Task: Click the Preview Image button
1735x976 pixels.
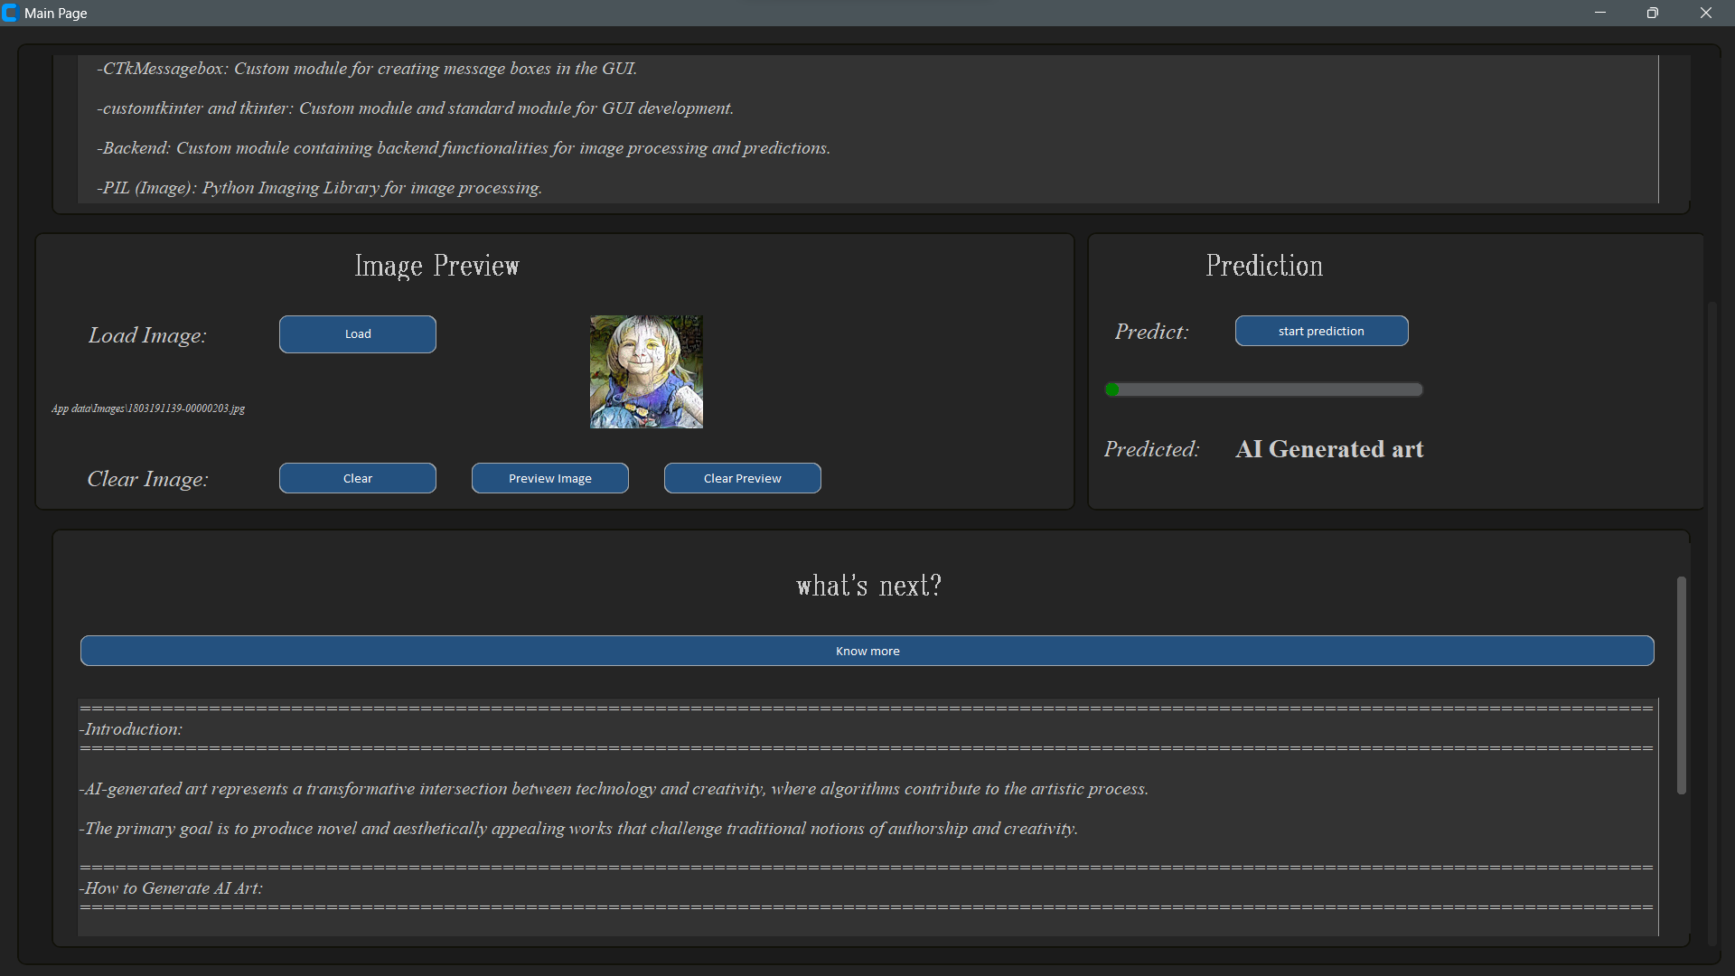Action: (549, 478)
